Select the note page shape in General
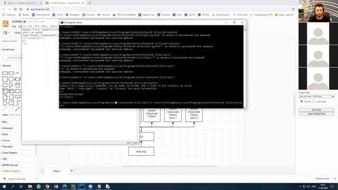338x190 pixels. click(5, 97)
